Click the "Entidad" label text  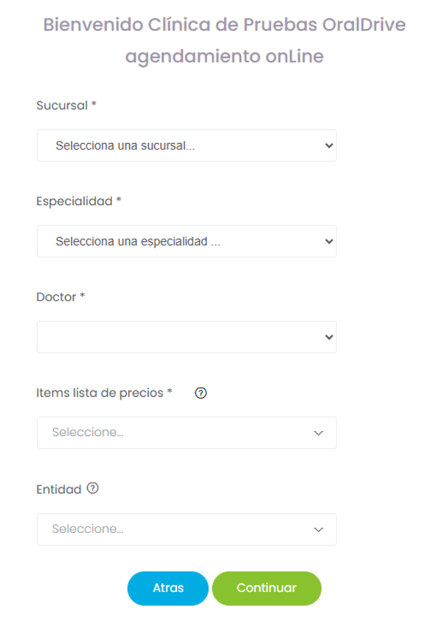click(x=59, y=489)
